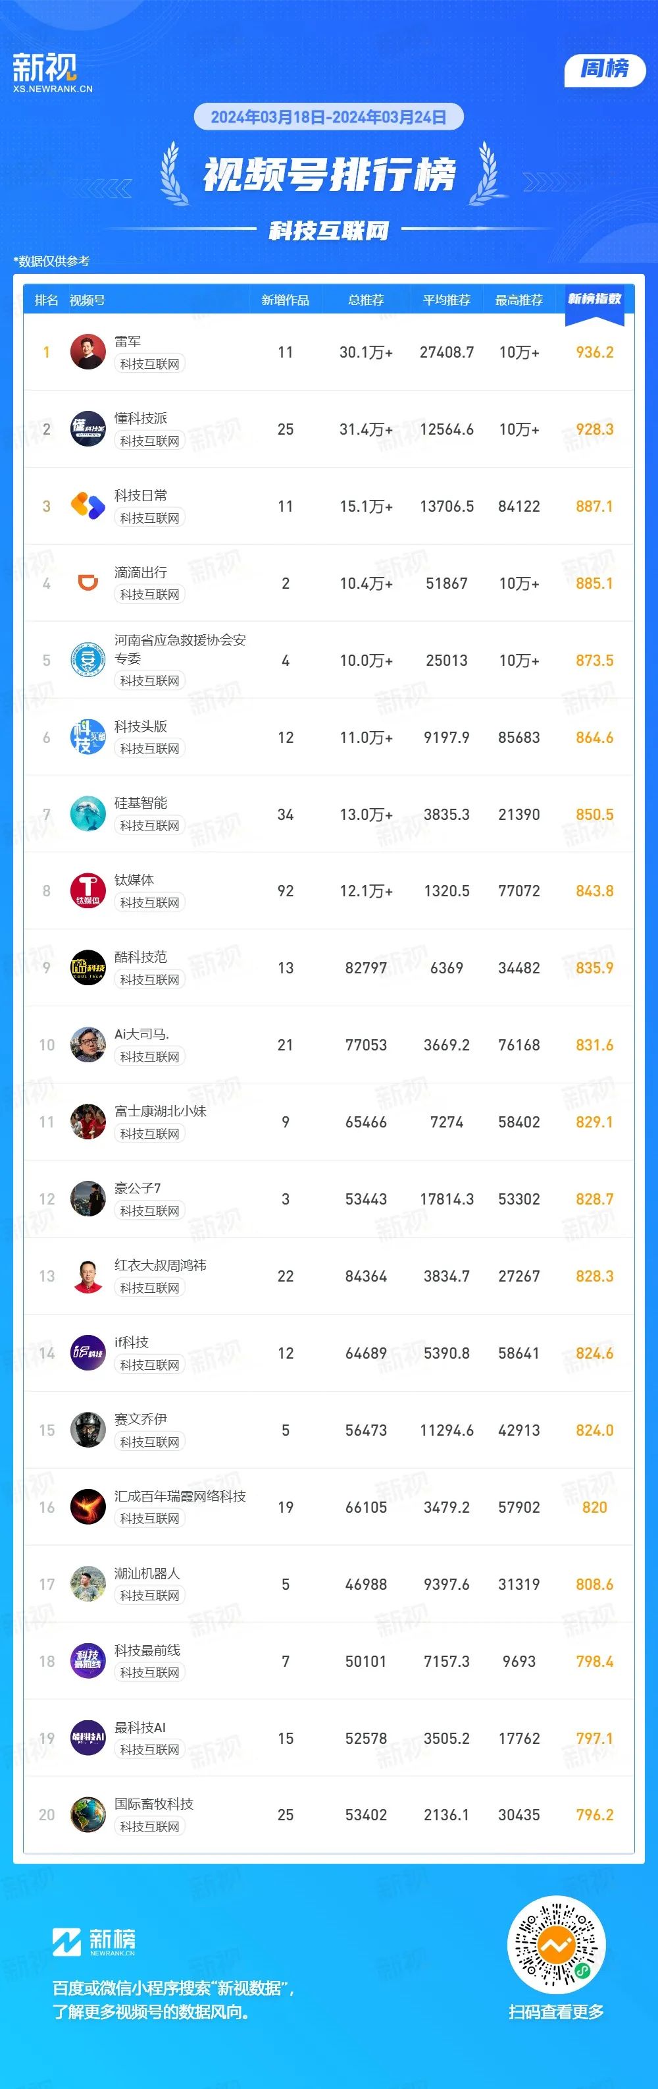
Task: Click the 总推荐 column header
Action: [367, 300]
